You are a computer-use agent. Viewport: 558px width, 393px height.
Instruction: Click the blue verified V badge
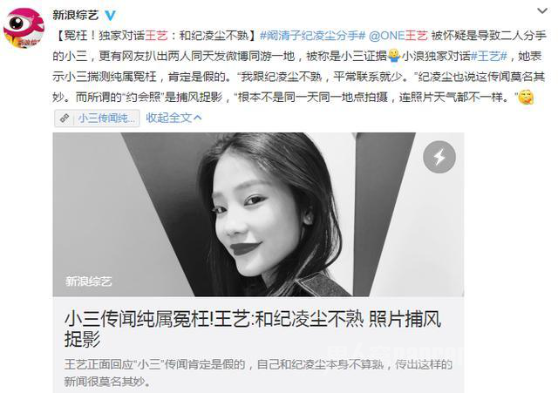[111, 16]
